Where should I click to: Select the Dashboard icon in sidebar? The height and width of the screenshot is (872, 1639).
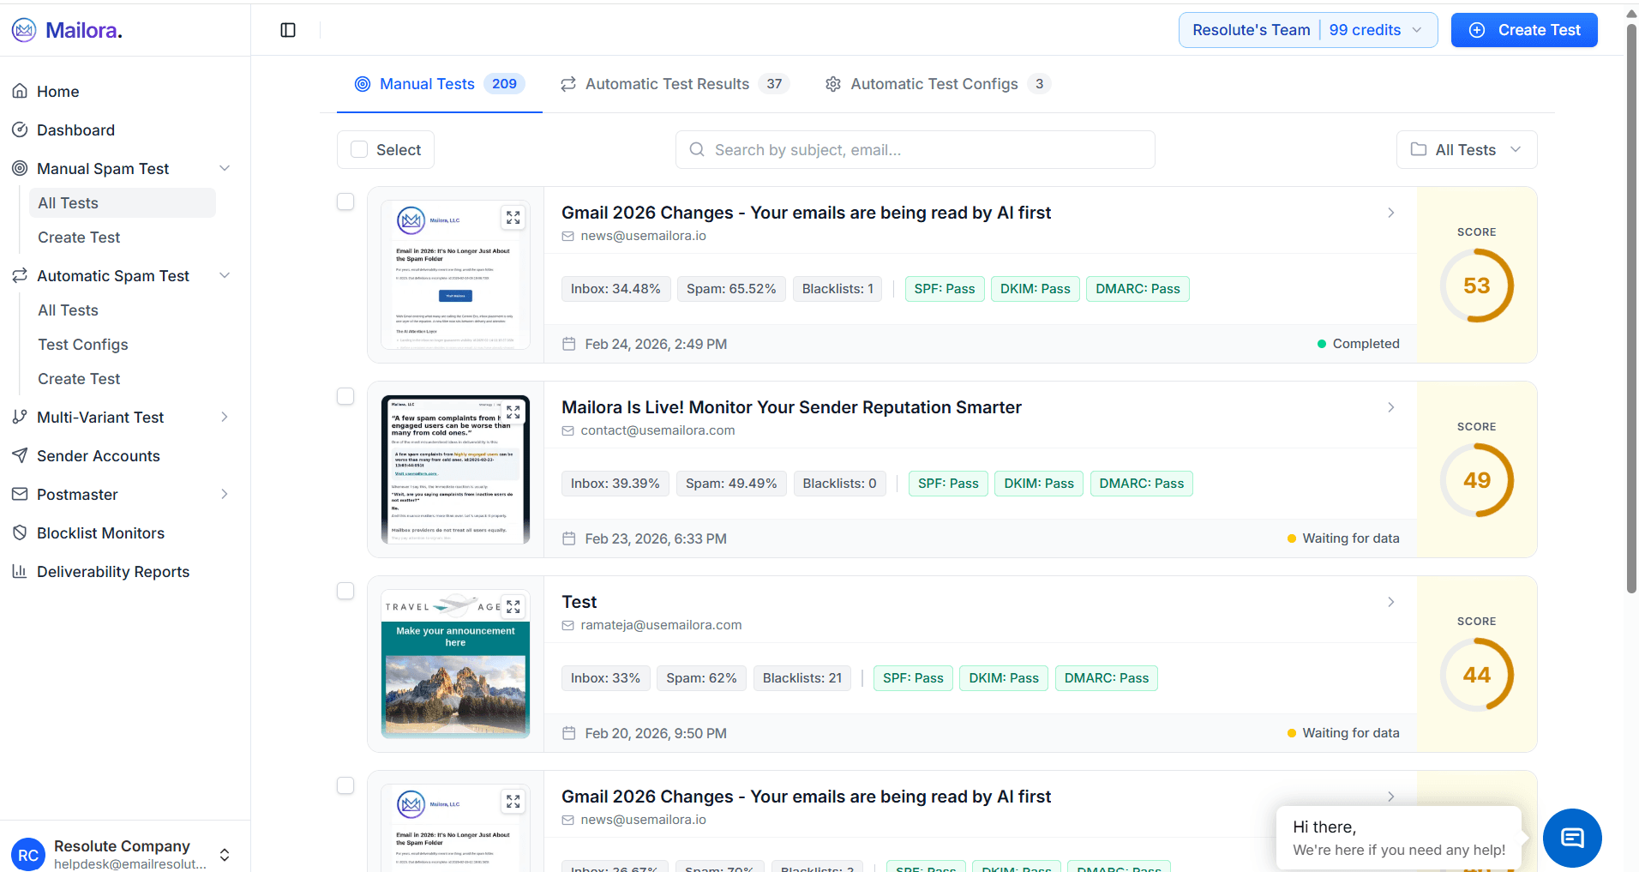pos(21,129)
